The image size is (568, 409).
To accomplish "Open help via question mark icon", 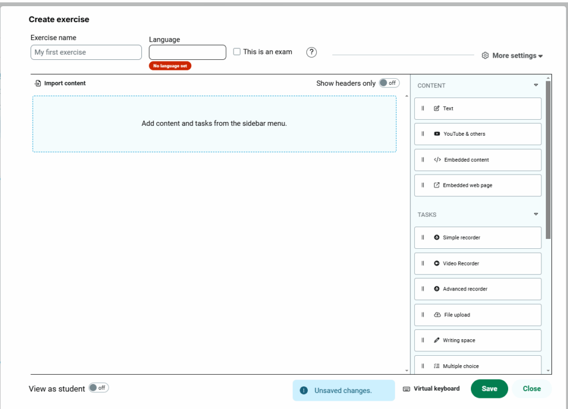I will (x=312, y=52).
